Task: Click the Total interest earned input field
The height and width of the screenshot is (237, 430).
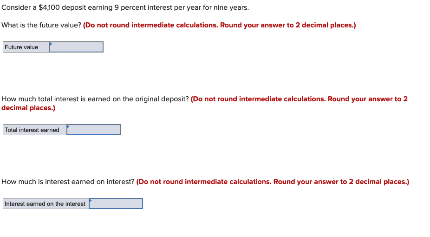Action: tap(93, 130)
